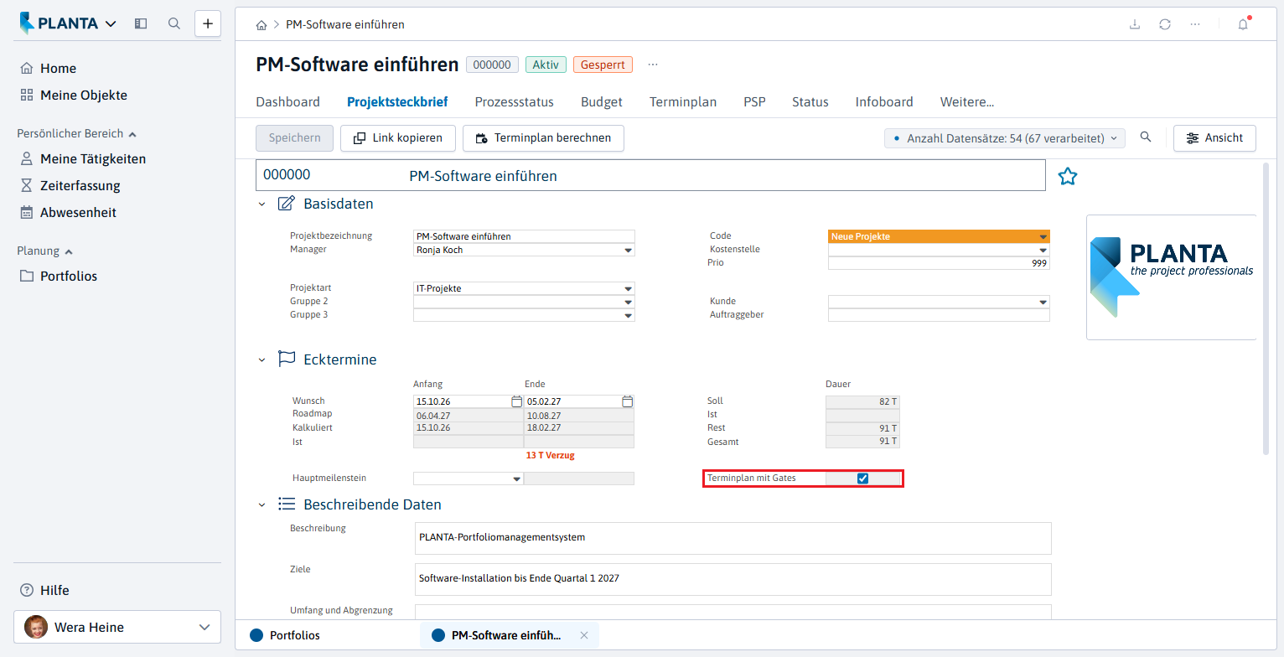Viewport: 1284px width, 657px height.
Task: Click Terminplan berechnen button
Action: click(543, 138)
